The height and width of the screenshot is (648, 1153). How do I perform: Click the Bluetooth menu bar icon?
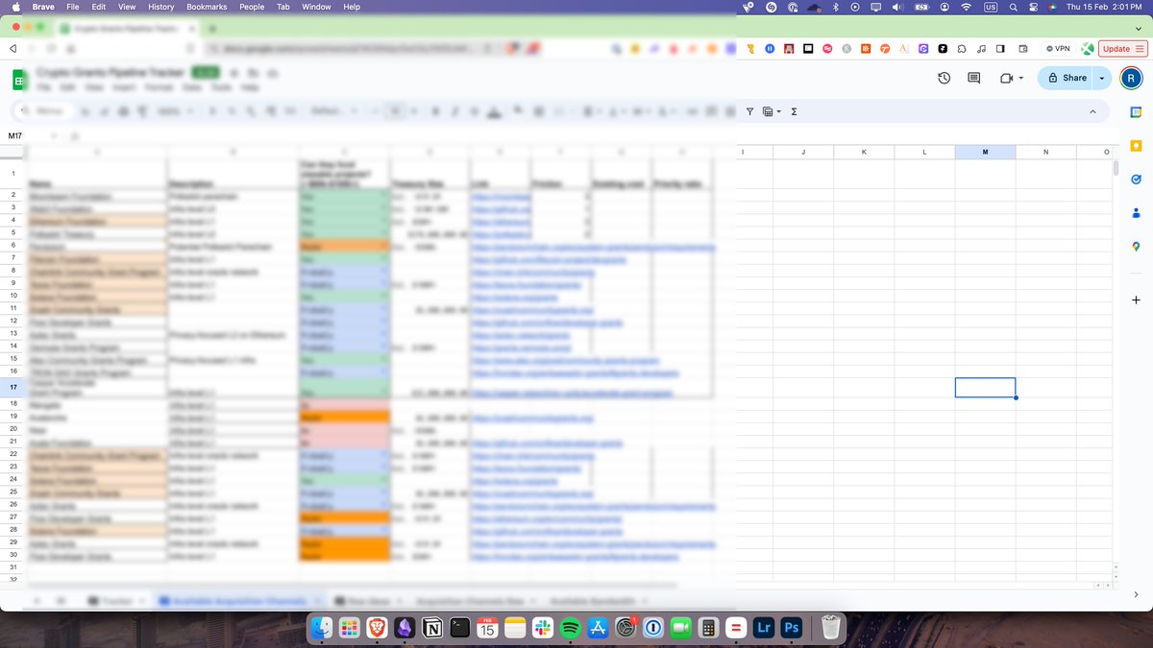(835, 7)
